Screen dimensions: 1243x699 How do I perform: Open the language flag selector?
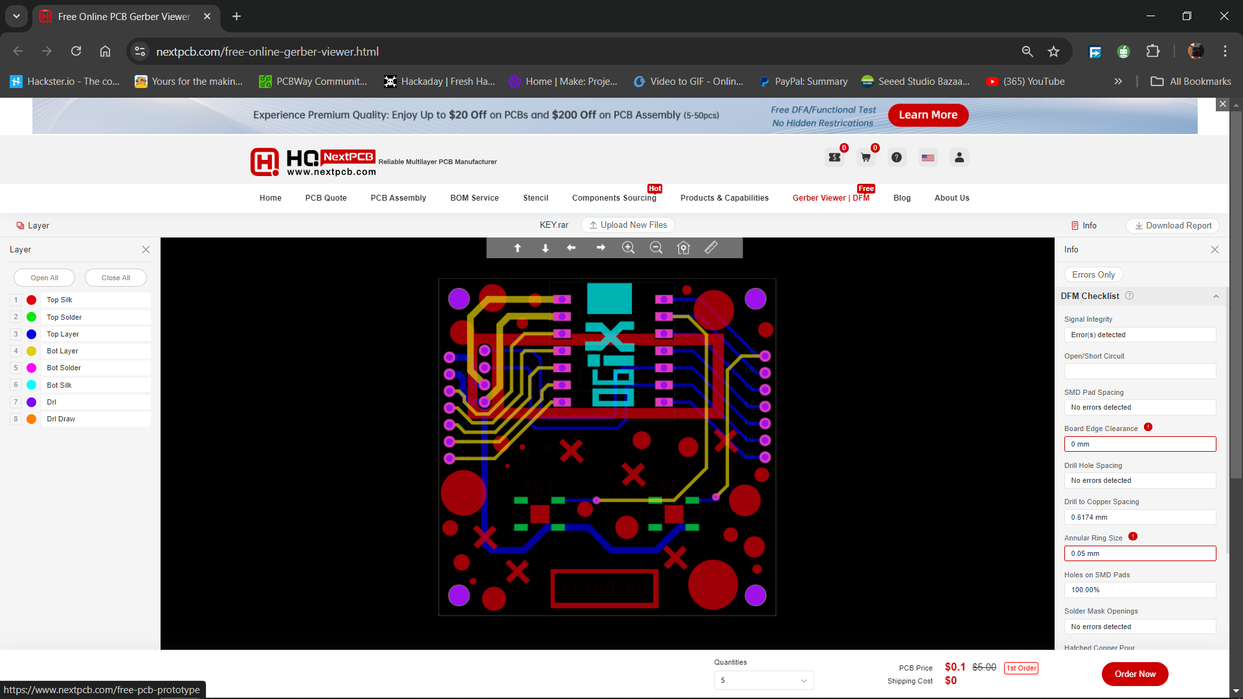click(x=928, y=157)
